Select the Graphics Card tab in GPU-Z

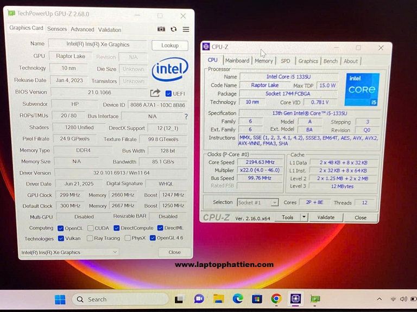(26, 28)
